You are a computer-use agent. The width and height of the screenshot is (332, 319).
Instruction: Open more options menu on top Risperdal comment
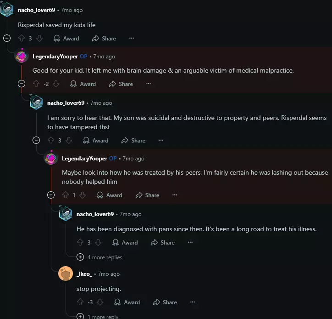[132, 39]
